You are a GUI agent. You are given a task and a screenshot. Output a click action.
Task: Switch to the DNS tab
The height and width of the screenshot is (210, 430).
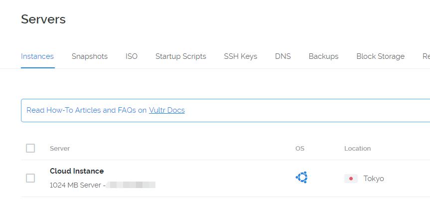283,56
